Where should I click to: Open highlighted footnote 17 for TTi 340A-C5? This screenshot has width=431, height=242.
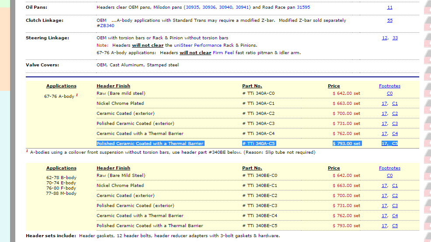[384, 144]
